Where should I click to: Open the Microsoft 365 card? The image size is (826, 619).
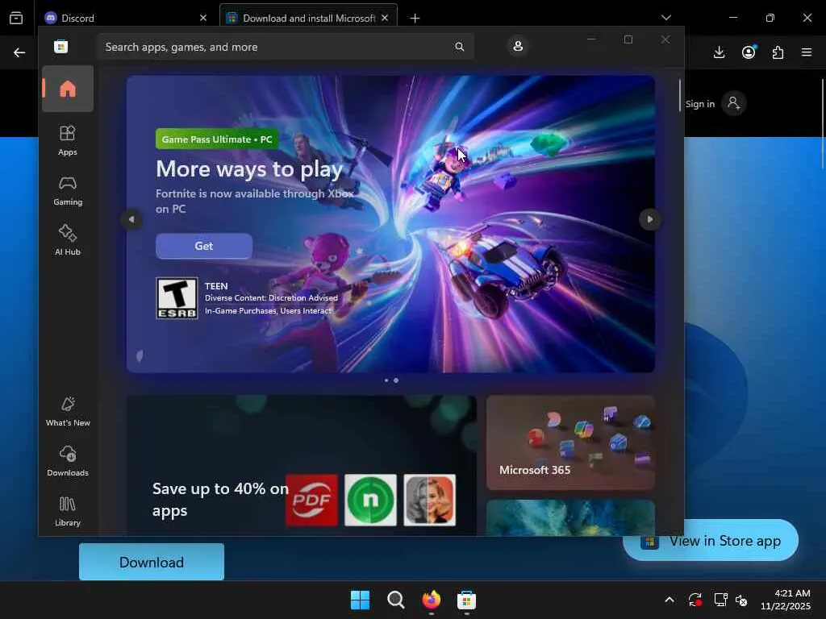(570, 442)
